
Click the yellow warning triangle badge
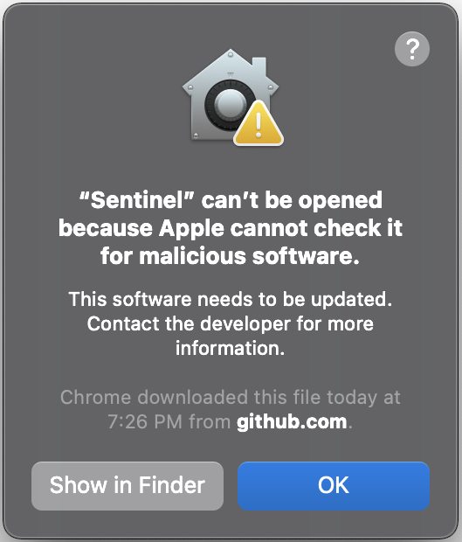[x=259, y=123]
